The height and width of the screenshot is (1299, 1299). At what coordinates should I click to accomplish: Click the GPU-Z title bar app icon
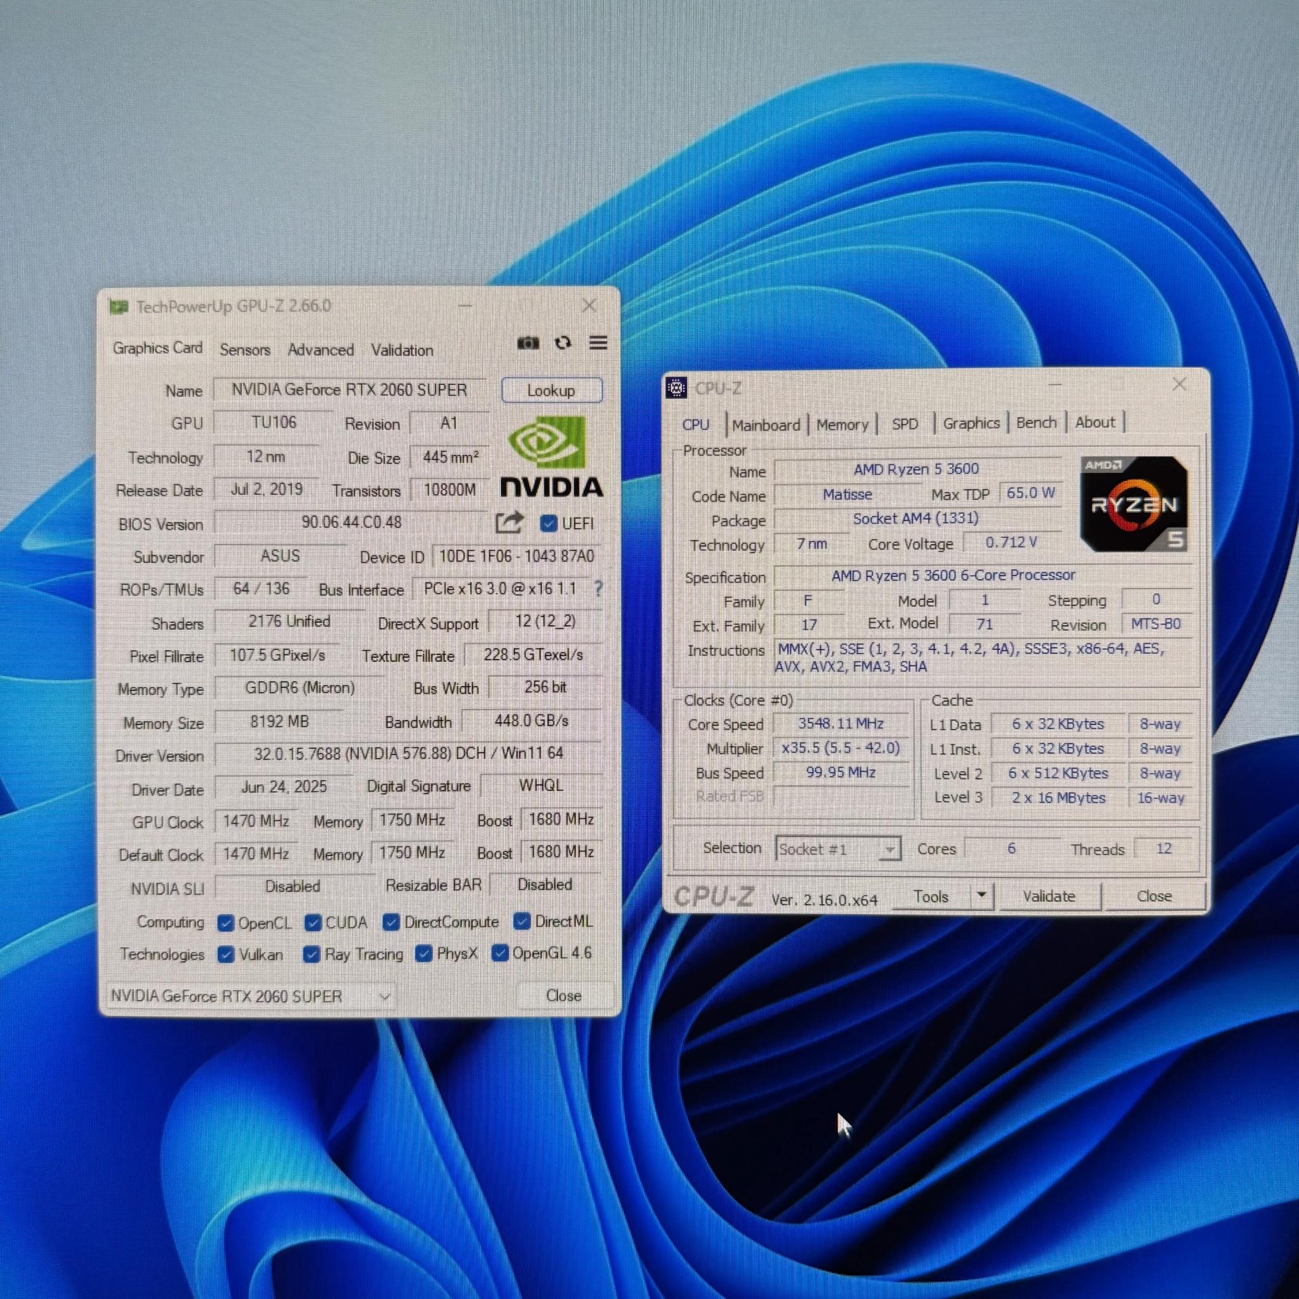pyautogui.click(x=119, y=307)
